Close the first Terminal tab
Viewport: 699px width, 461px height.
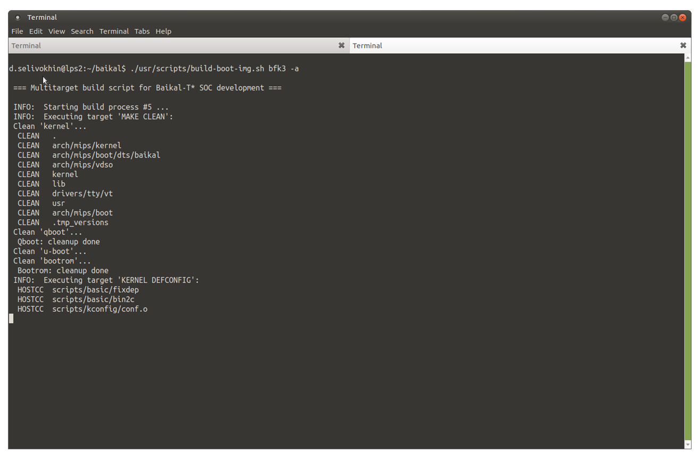tap(342, 46)
